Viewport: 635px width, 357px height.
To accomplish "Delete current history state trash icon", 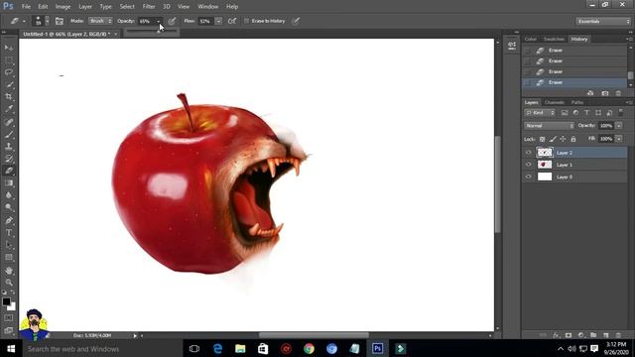I will [618, 93].
